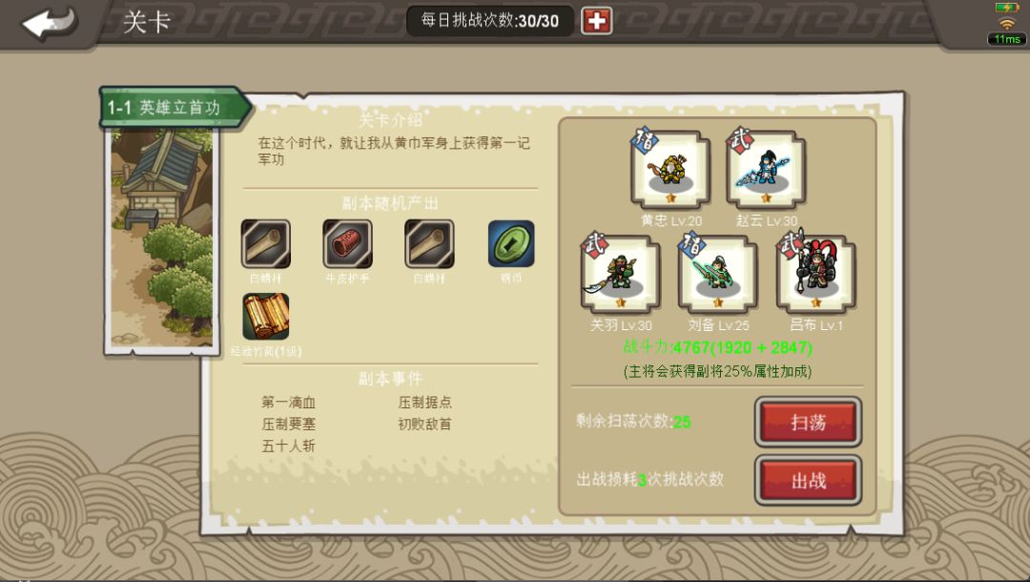View the 牛皮护手 red armguard drop item
1030x582 pixels.
[347, 243]
